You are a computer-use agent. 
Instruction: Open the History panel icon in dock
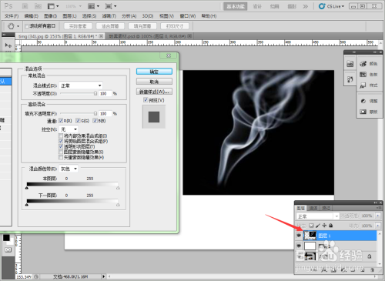click(x=350, y=79)
